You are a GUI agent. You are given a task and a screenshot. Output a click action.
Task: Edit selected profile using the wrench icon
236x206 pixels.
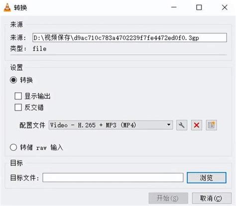point(182,125)
